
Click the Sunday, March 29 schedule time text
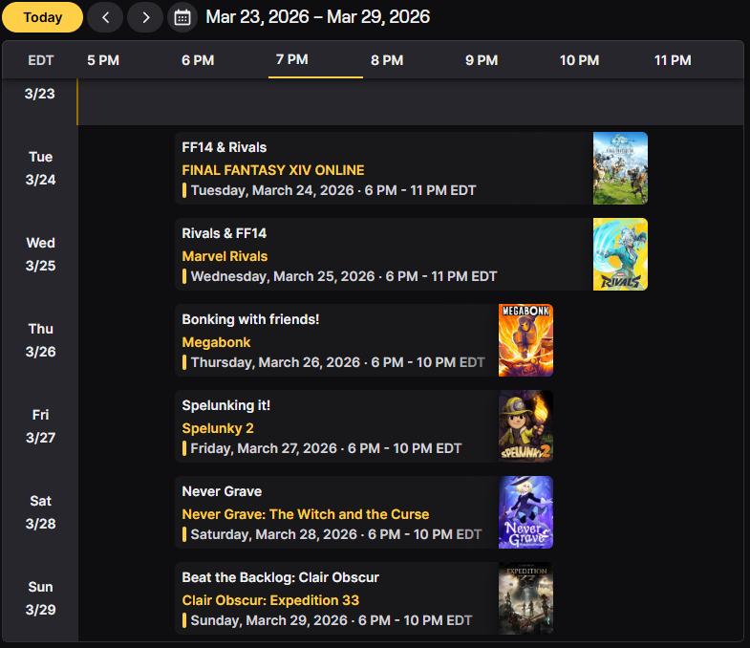click(331, 620)
